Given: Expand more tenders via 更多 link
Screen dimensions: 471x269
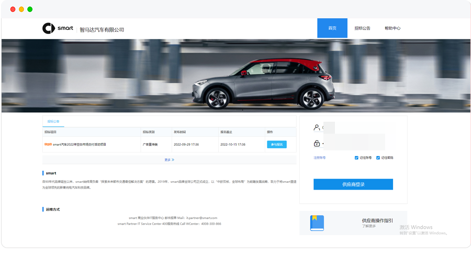Looking at the screenshot, I should 170,160.
